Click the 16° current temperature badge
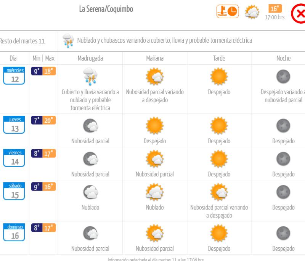The image size is (305, 261). [275, 9]
